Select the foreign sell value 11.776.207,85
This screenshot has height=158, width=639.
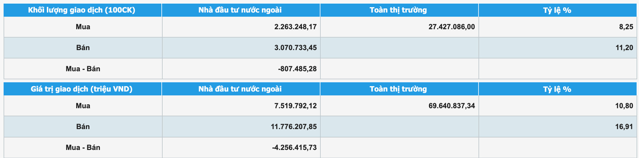tap(294, 127)
